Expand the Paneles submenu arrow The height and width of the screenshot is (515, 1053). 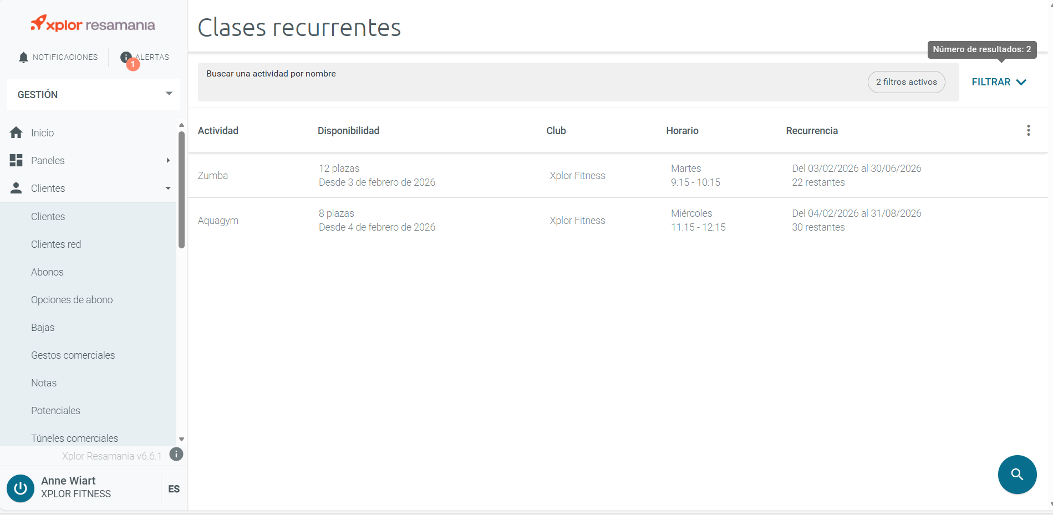168,160
